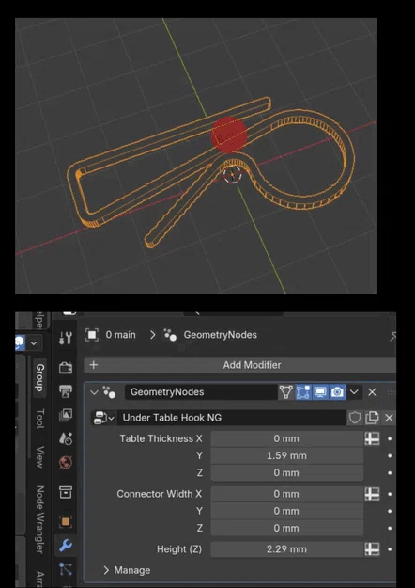Click the 0 main object label
This screenshot has width=415, height=588.
point(120,335)
